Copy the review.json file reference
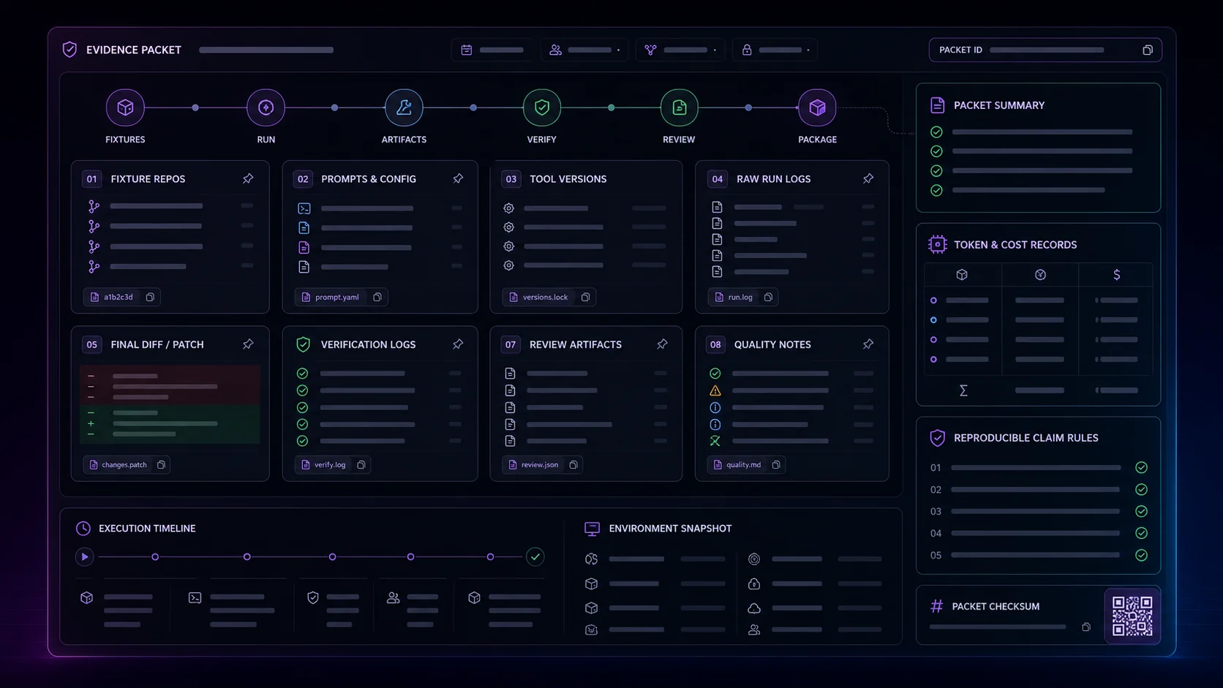This screenshot has width=1223, height=688. pyautogui.click(x=573, y=464)
